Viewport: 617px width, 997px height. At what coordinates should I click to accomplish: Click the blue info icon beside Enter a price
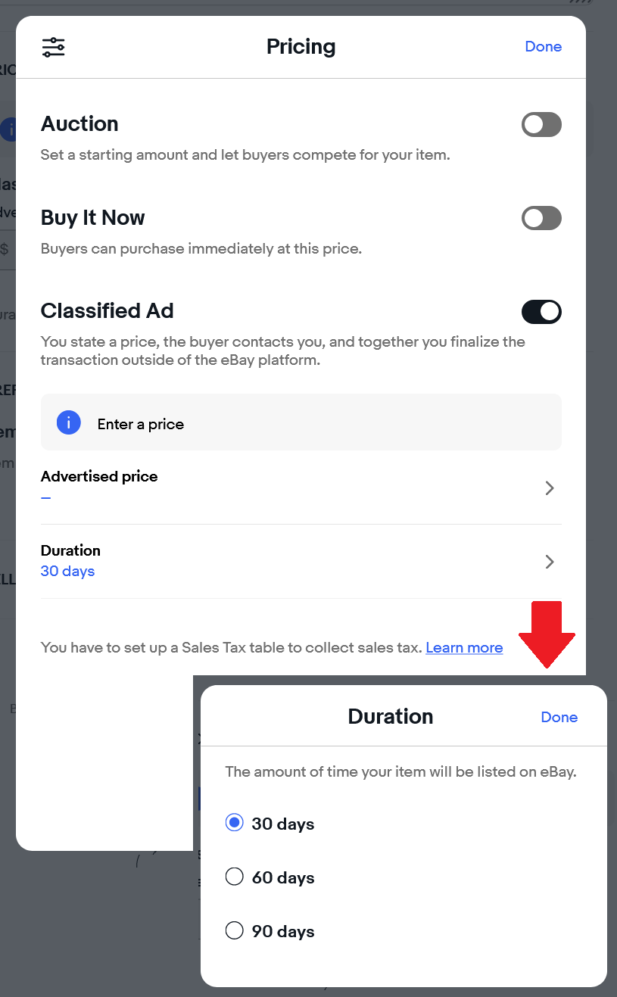[69, 422]
